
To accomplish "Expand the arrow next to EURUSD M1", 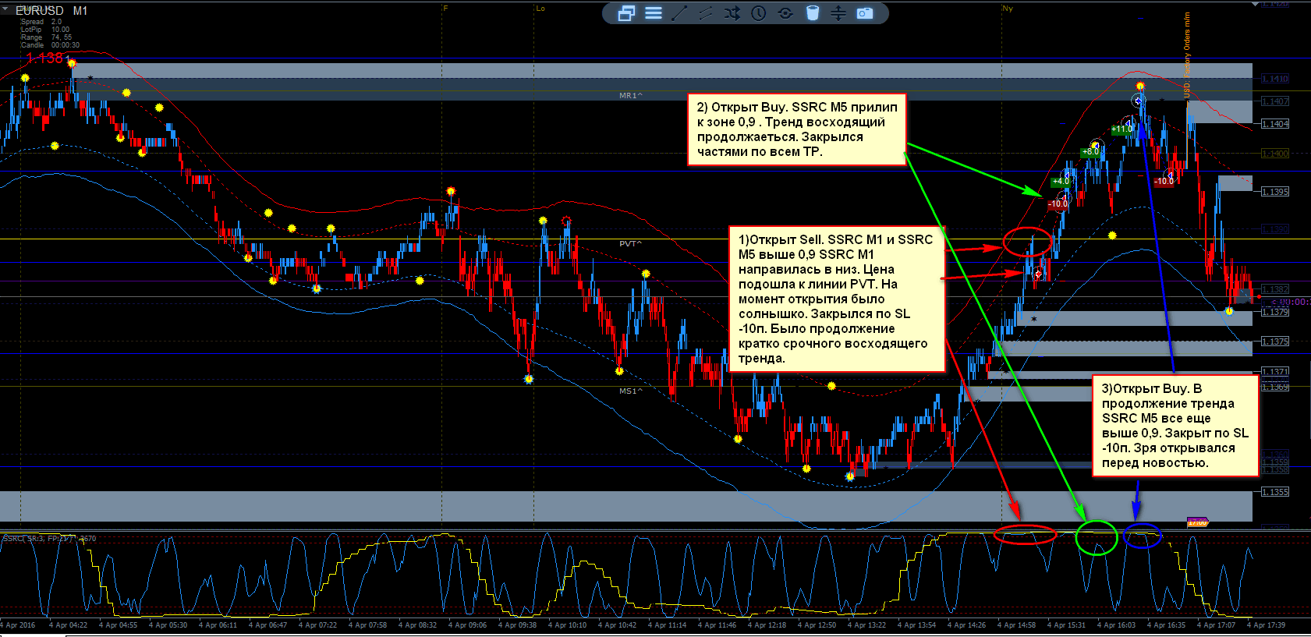I will click(x=5, y=9).
